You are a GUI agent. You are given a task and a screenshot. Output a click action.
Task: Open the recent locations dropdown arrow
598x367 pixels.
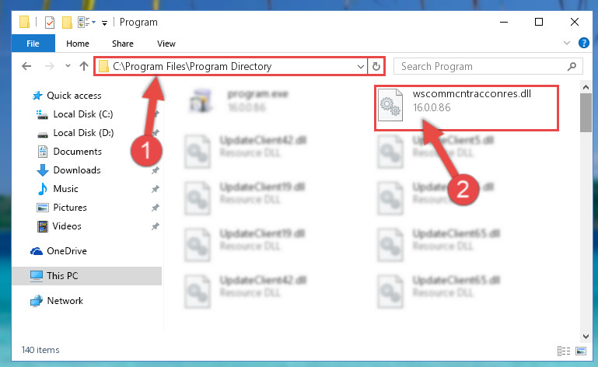click(68, 66)
